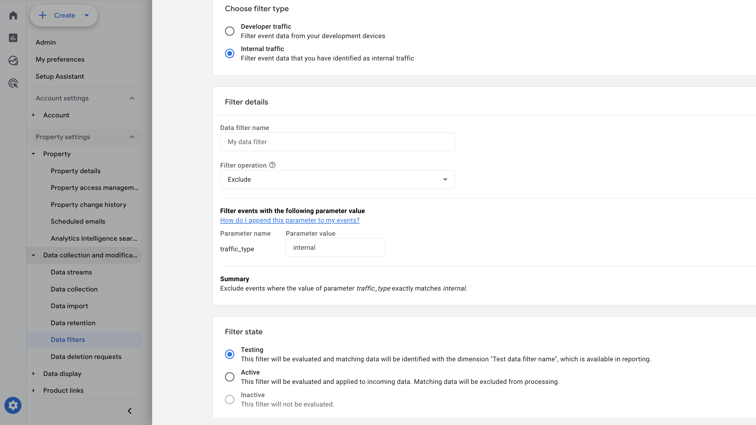Open Analytics Intelligence search history

pos(94,238)
